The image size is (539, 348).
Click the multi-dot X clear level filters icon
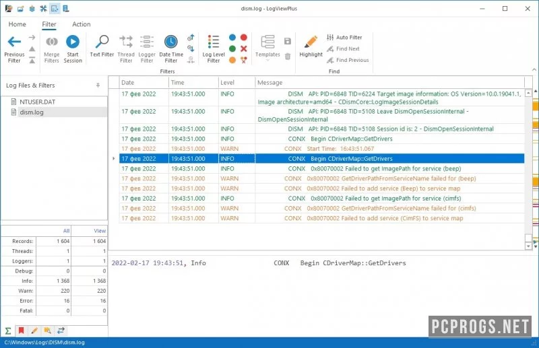244,60
